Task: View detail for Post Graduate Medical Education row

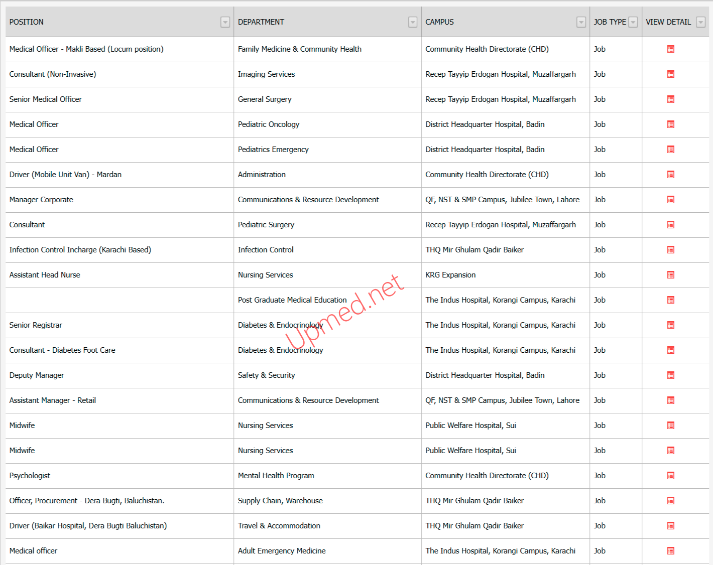Action: pyautogui.click(x=670, y=300)
